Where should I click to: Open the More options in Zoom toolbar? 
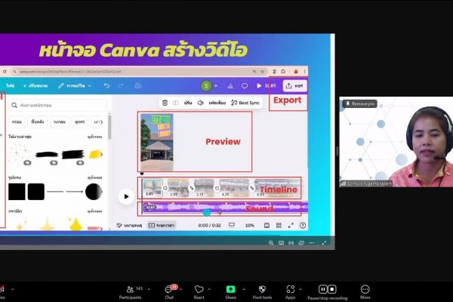pos(365,292)
